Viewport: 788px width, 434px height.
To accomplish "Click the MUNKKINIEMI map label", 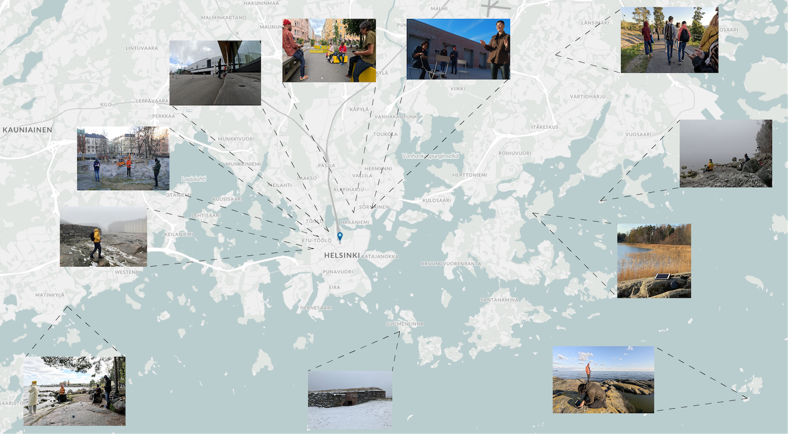I will 243,164.
